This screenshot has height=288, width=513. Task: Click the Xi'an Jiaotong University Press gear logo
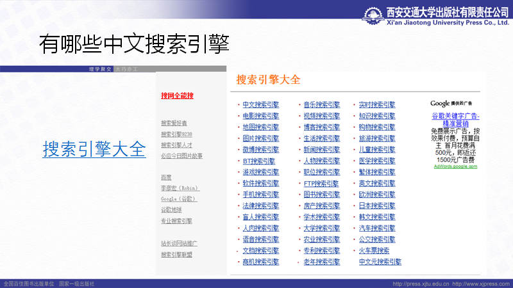click(x=373, y=15)
